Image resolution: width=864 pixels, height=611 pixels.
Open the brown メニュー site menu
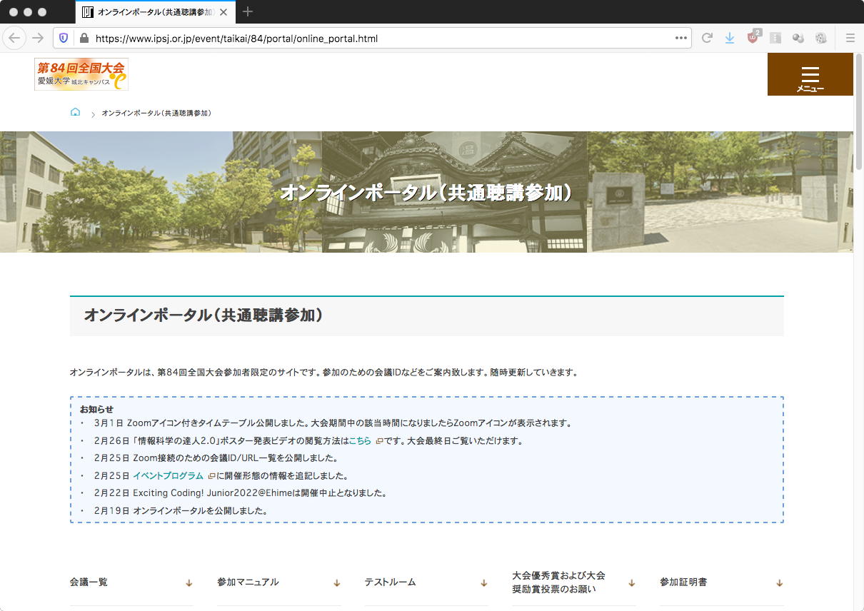point(810,74)
